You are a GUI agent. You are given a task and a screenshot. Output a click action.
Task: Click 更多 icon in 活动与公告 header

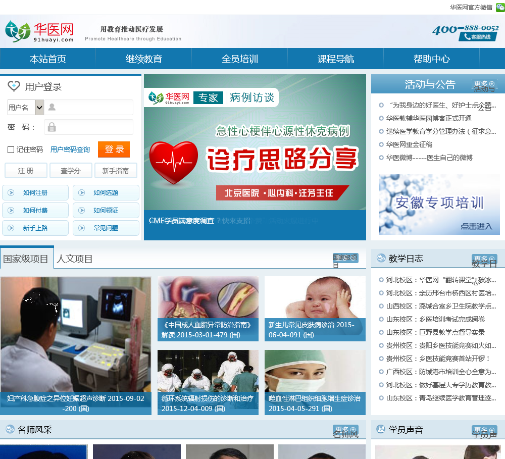pos(484,84)
